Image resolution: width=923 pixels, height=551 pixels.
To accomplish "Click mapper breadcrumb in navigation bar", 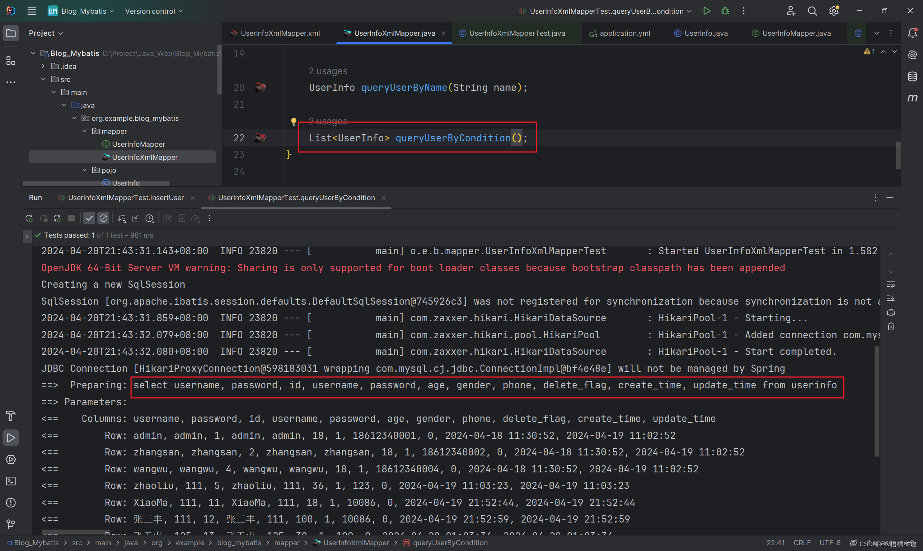I will 287,543.
